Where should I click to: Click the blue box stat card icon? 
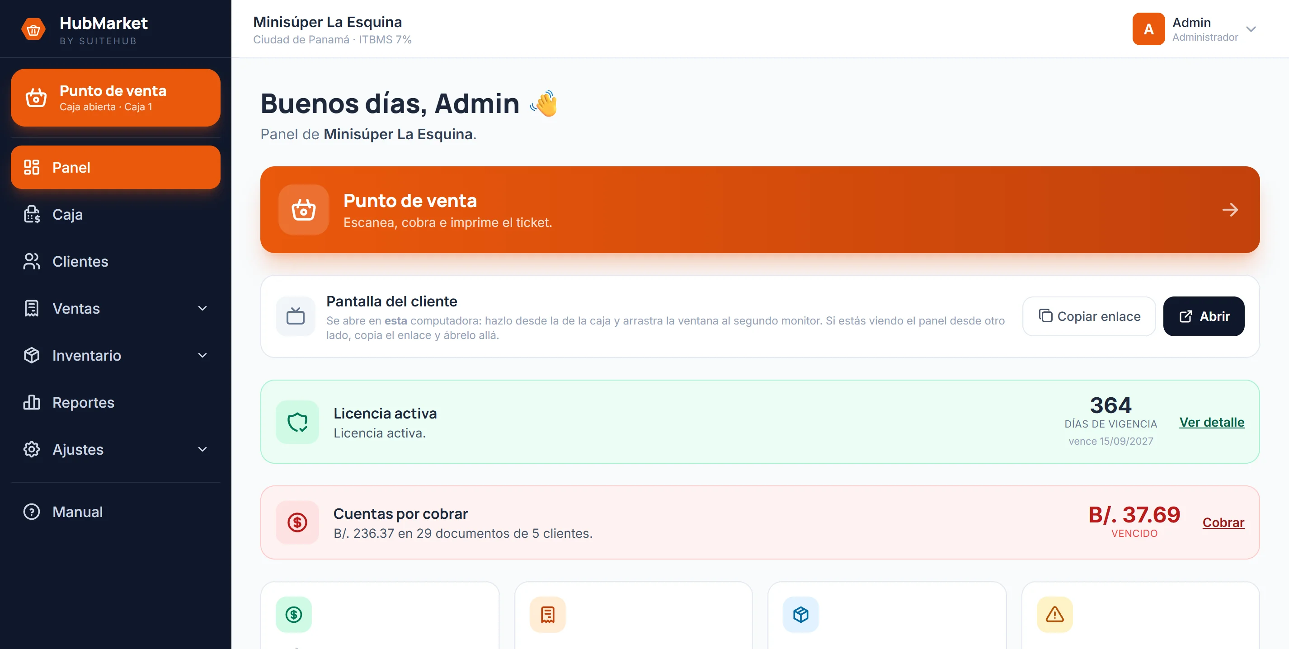801,615
